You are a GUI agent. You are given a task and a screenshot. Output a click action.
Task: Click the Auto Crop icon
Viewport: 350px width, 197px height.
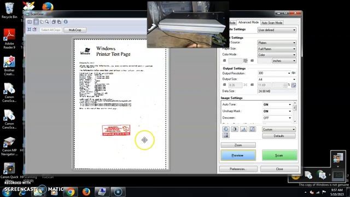point(29,30)
